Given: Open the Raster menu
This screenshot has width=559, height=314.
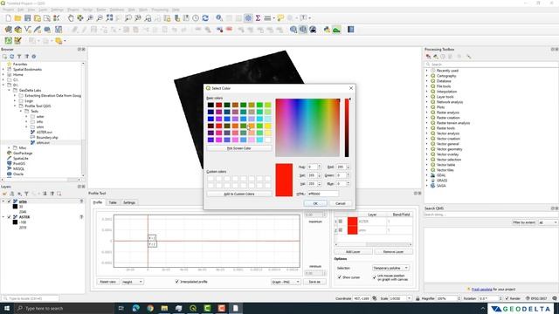Looking at the screenshot, I should (101, 10).
